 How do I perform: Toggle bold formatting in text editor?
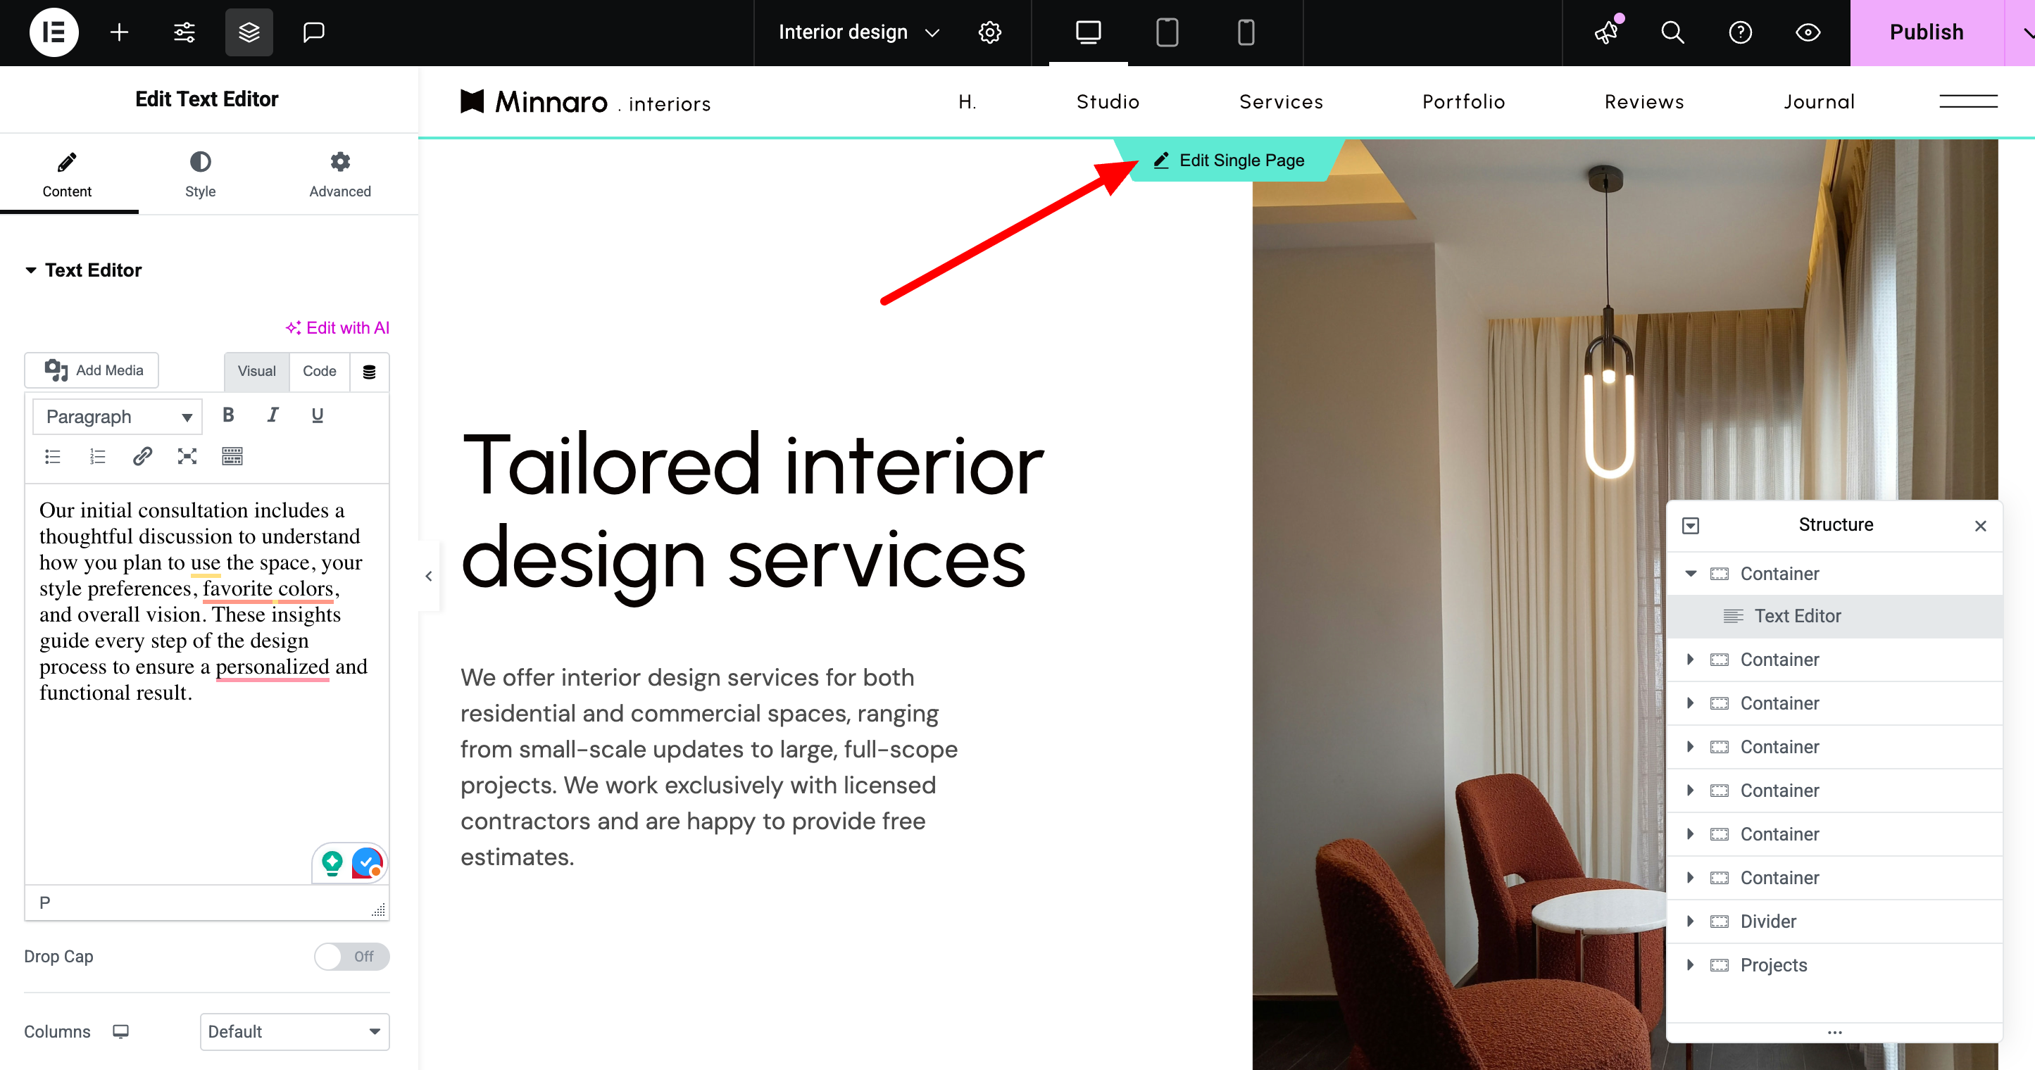(x=228, y=415)
